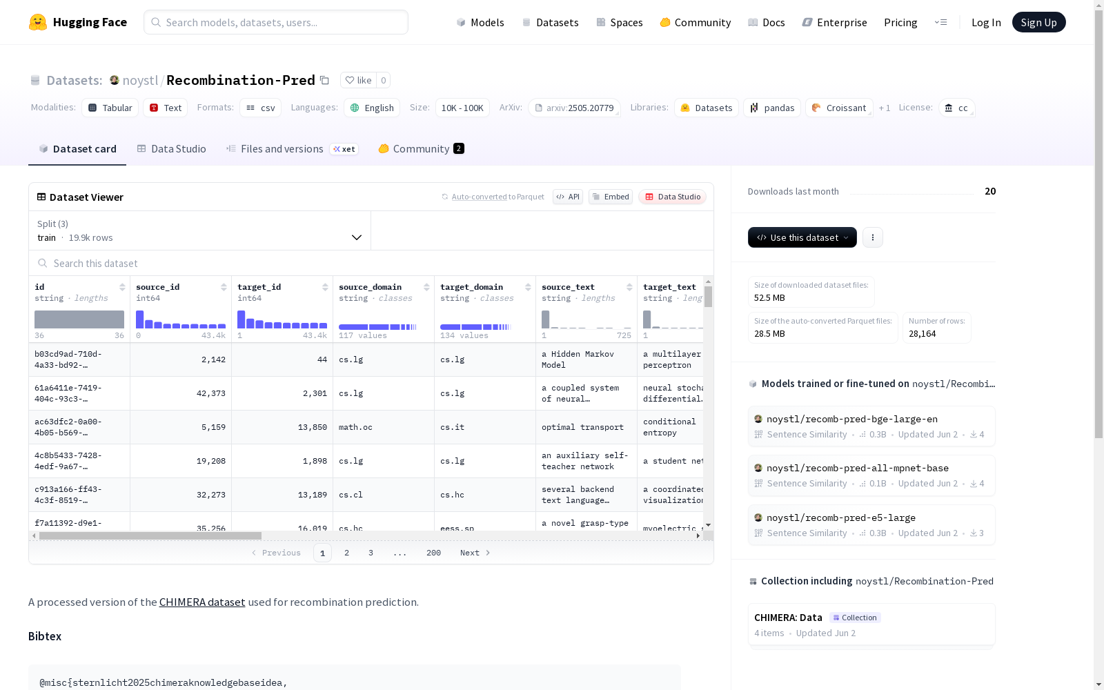
Task: Select the Tabular modality tag
Action: click(110, 108)
